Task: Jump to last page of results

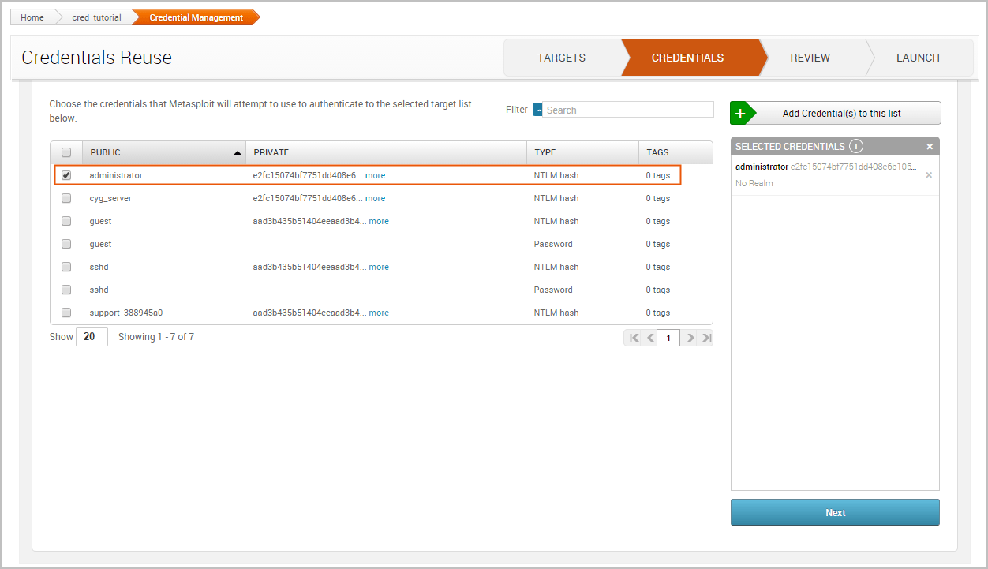Action: [706, 338]
